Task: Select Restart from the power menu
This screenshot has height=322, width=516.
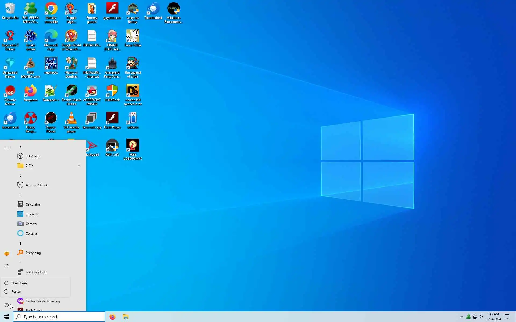Action: click(16, 292)
